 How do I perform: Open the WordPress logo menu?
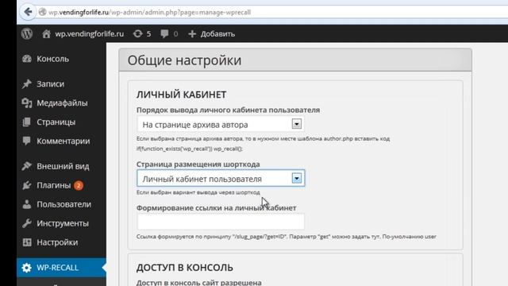tap(27, 33)
